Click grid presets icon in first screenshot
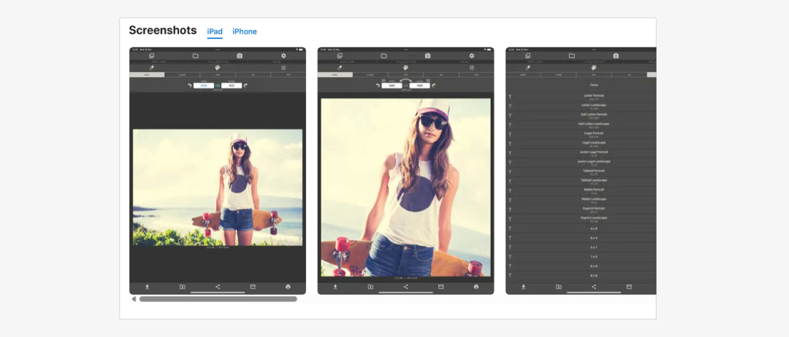The height and width of the screenshot is (337, 789). 283,67
